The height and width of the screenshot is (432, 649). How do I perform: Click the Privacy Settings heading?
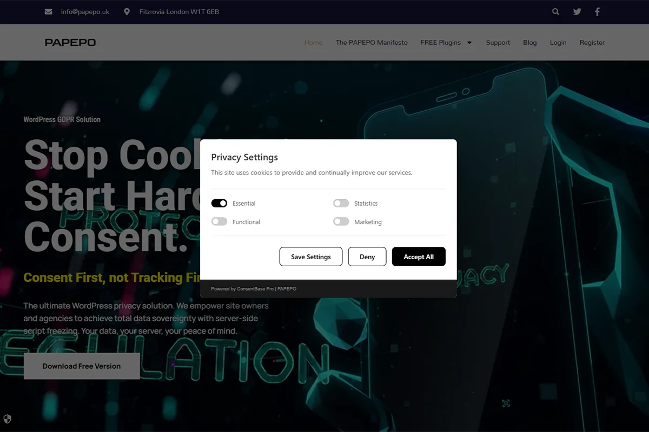pos(244,157)
